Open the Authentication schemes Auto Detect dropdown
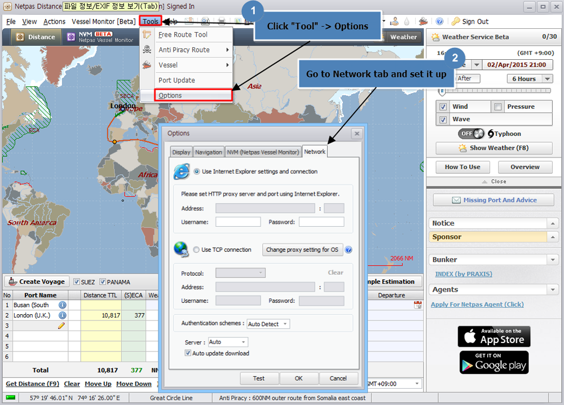The height and width of the screenshot is (405, 564). pos(268,324)
